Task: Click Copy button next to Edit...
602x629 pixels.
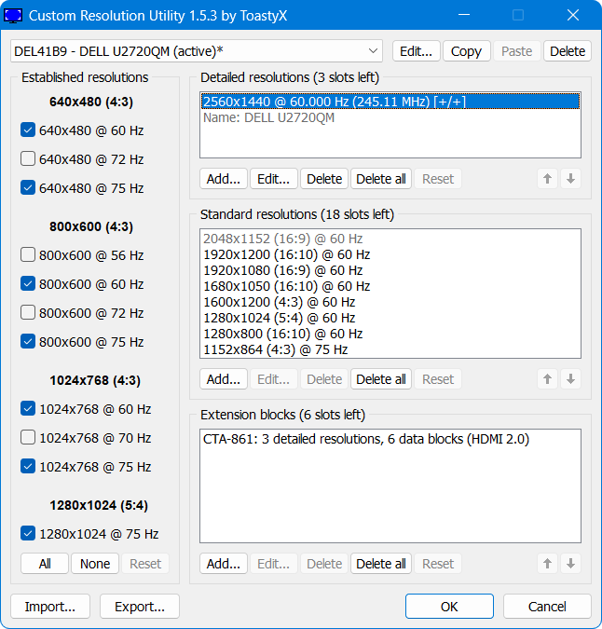Action: click(x=466, y=51)
